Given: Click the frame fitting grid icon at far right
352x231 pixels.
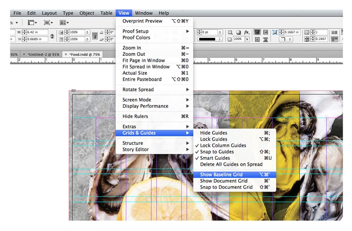Looking at the screenshot, I should tap(335, 32).
